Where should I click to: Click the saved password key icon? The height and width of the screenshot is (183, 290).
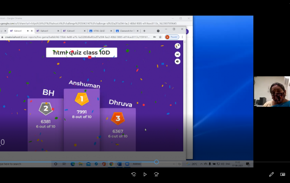point(155,37)
